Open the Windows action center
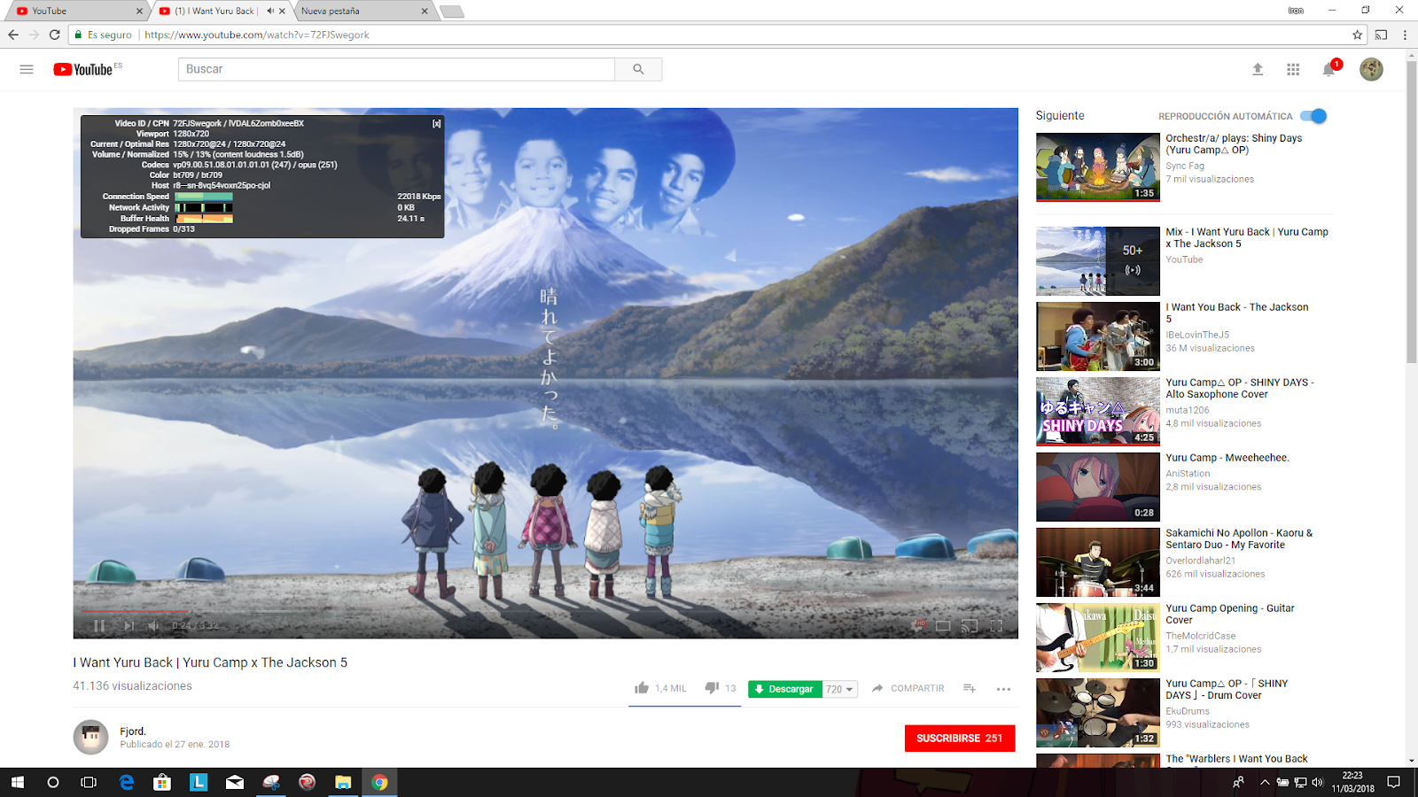The width and height of the screenshot is (1418, 797). pos(1393,782)
